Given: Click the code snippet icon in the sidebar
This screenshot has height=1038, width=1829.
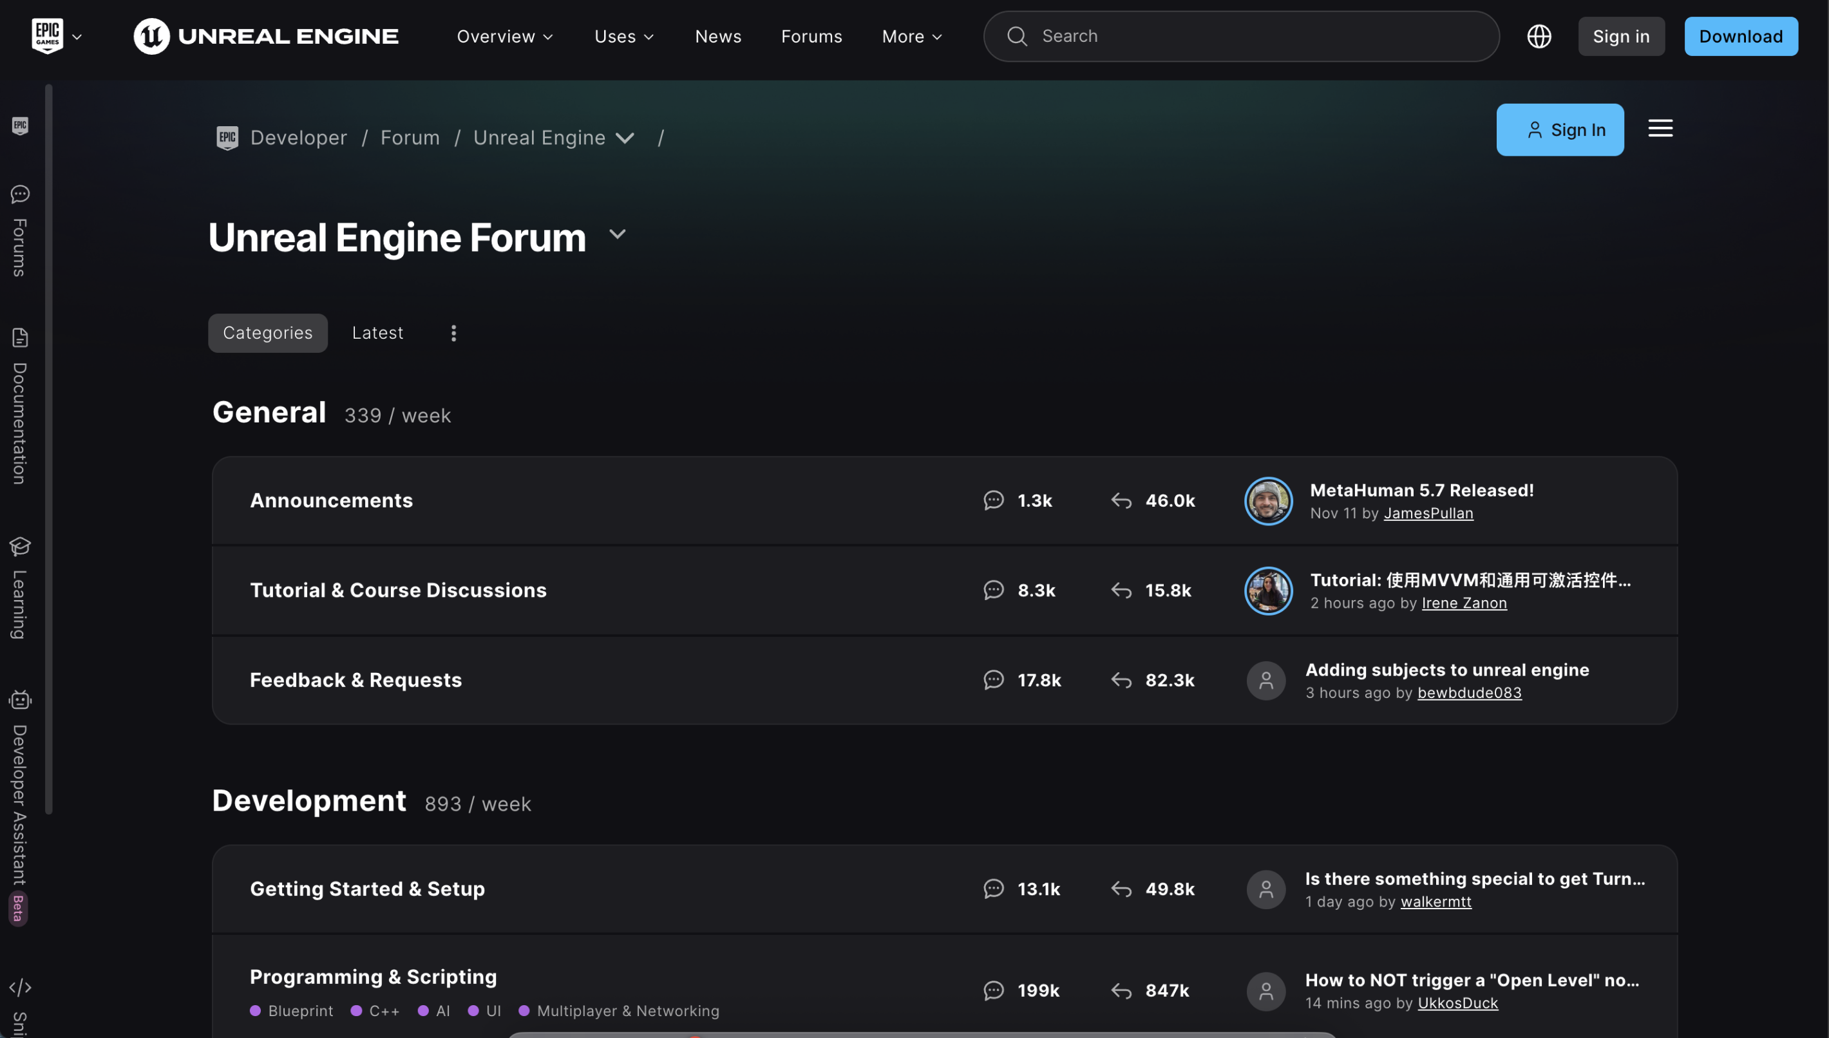Looking at the screenshot, I should tap(19, 987).
